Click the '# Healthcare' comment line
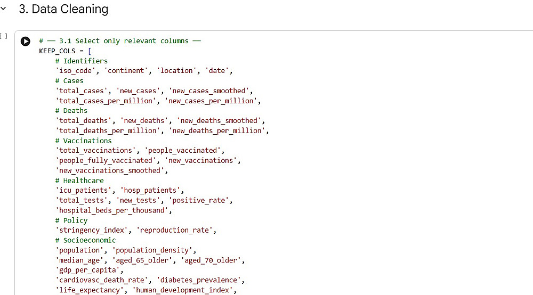The image size is (533, 295). point(79,181)
